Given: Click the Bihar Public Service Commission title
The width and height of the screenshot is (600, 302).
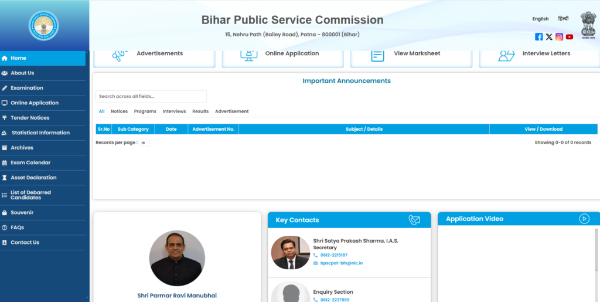Looking at the screenshot, I should pos(292,20).
